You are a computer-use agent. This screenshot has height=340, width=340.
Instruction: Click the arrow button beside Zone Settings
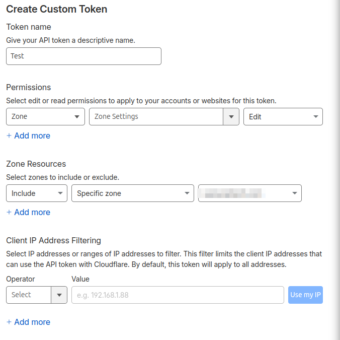coord(231,116)
